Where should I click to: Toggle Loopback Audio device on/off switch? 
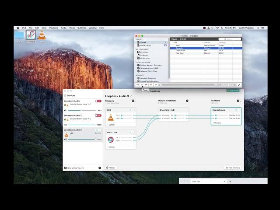(98, 101)
